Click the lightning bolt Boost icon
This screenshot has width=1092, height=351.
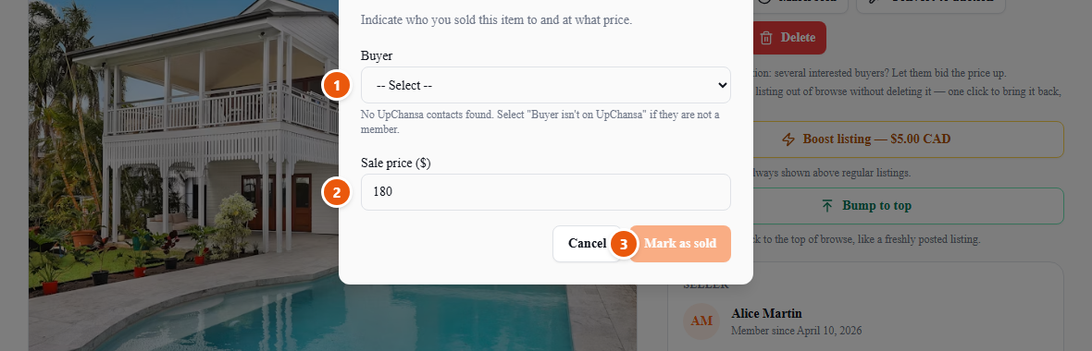click(788, 139)
